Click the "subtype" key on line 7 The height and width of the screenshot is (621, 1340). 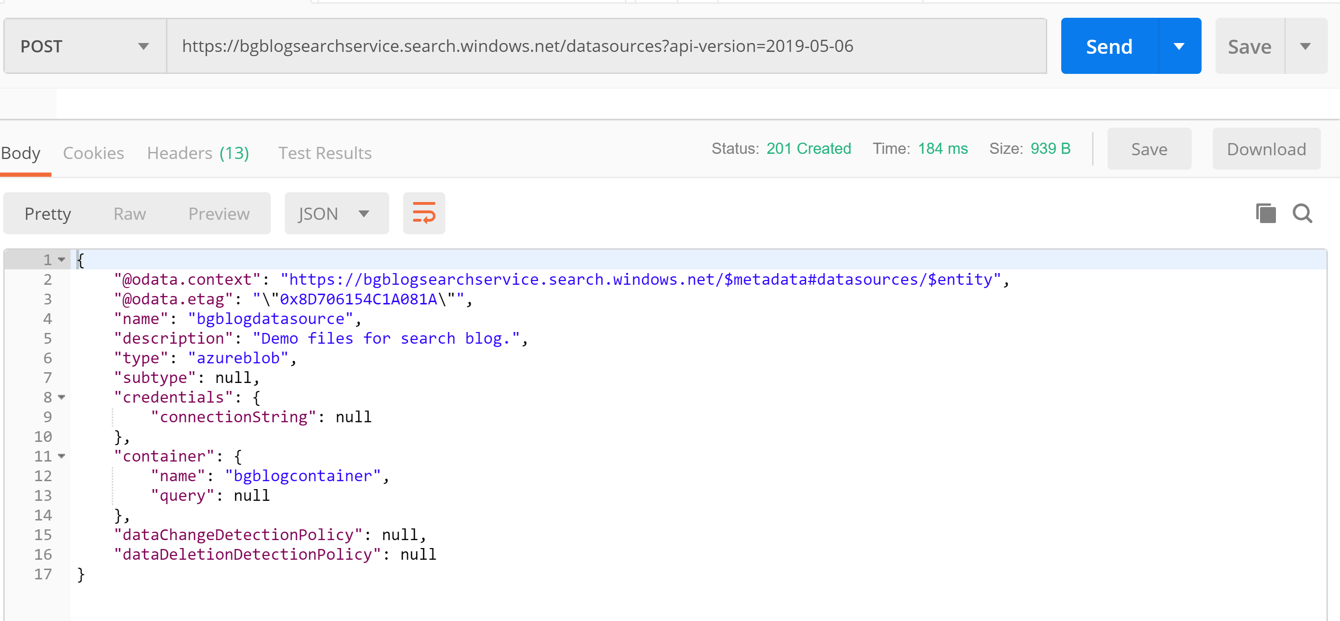tap(155, 377)
